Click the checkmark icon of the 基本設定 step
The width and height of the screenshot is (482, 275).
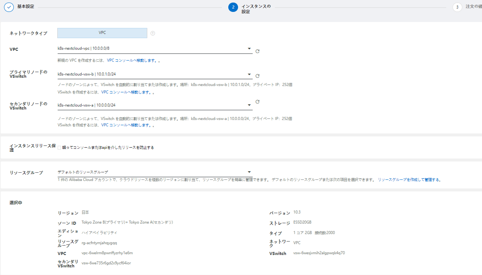coord(9,7)
